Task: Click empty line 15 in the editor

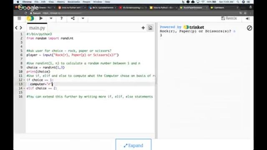Action: tap(90, 92)
